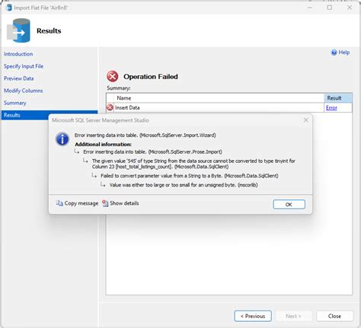Click the Help question mark icon

pyautogui.click(x=334, y=53)
